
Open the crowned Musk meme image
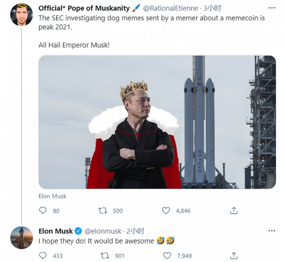(x=157, y=122)
